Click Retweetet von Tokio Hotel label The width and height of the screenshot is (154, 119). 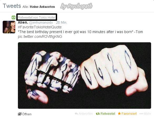[x=37, y=17]
